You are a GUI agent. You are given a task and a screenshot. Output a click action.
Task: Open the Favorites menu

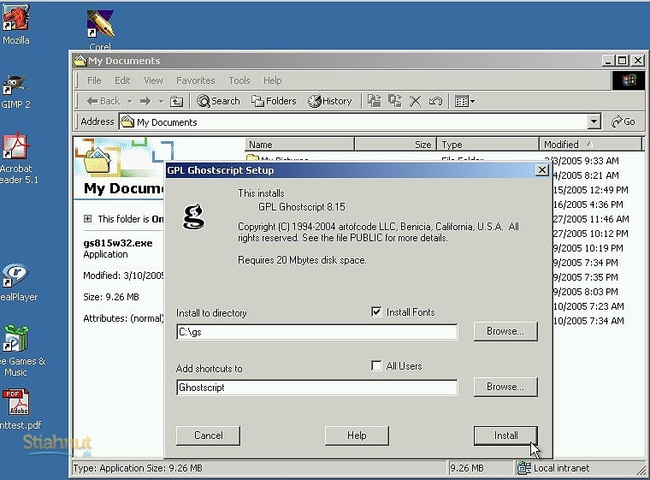click(x=195, y=80)
